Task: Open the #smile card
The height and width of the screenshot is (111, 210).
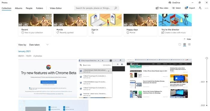Action: pos(70,25)
